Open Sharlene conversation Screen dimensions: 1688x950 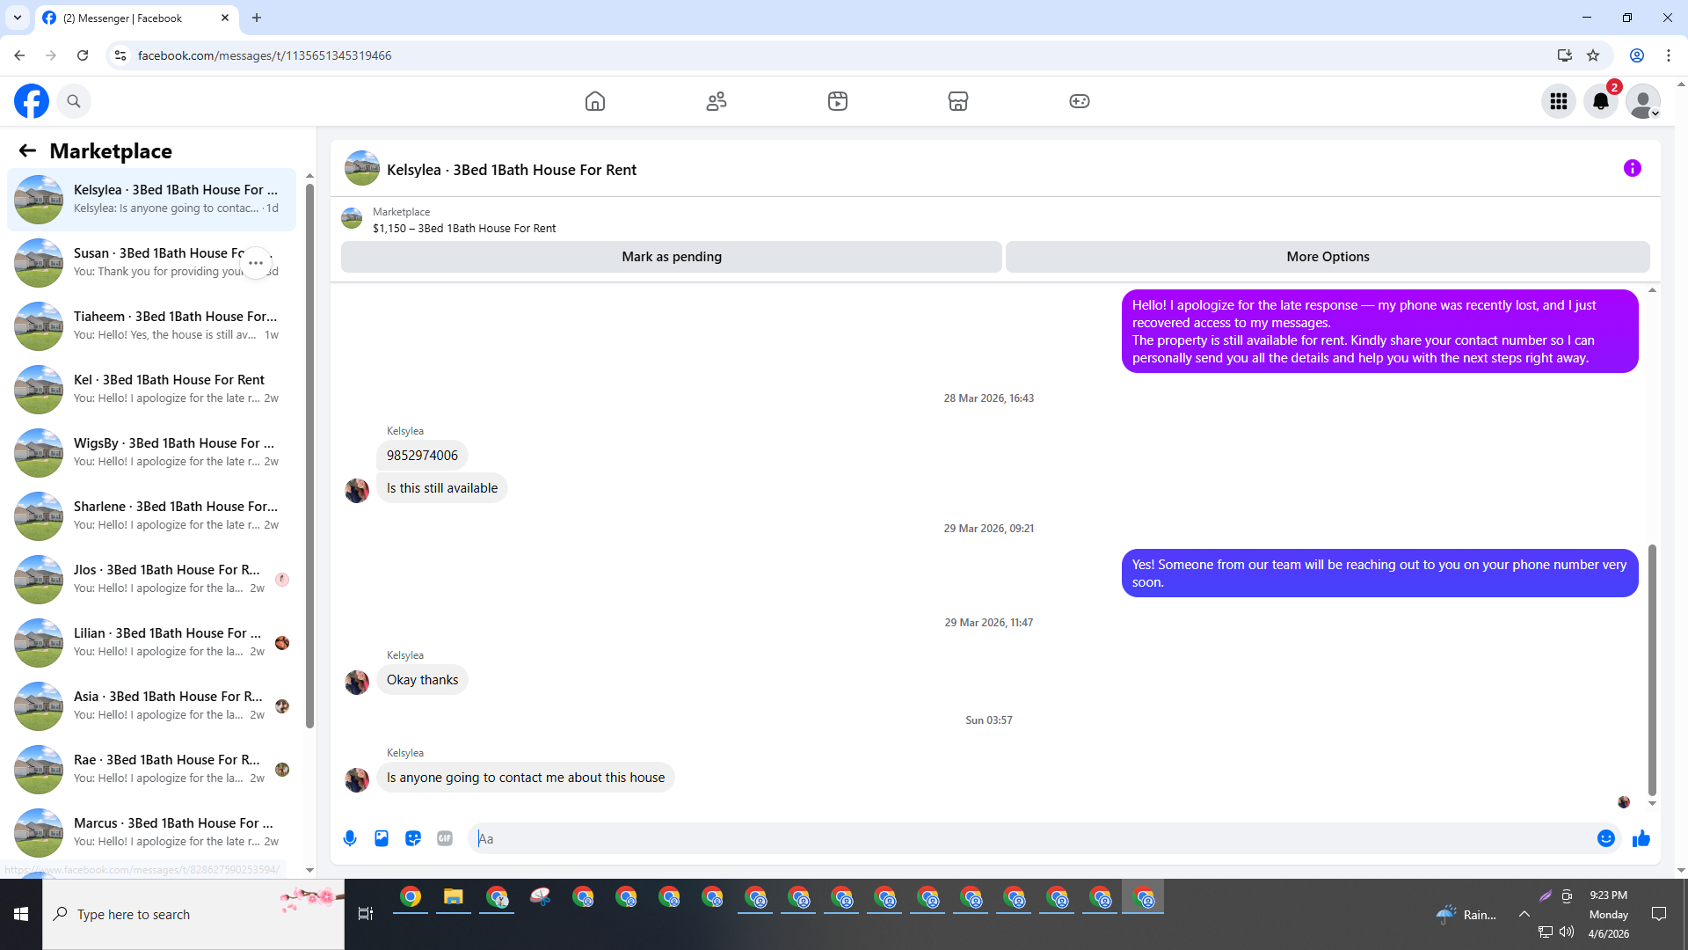(x=151, y=516)
